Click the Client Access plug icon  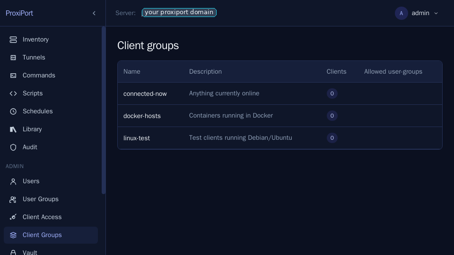click(x=13, y=217)
